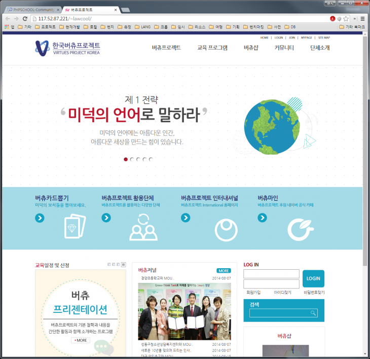Open the LANG bookmarks folder
The image size is (370, 359).
tap(142, 27)
